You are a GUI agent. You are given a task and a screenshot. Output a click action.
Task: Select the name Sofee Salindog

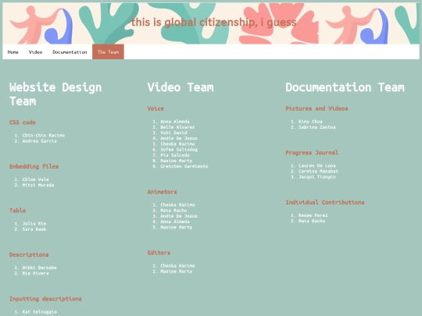click(179, 149)
